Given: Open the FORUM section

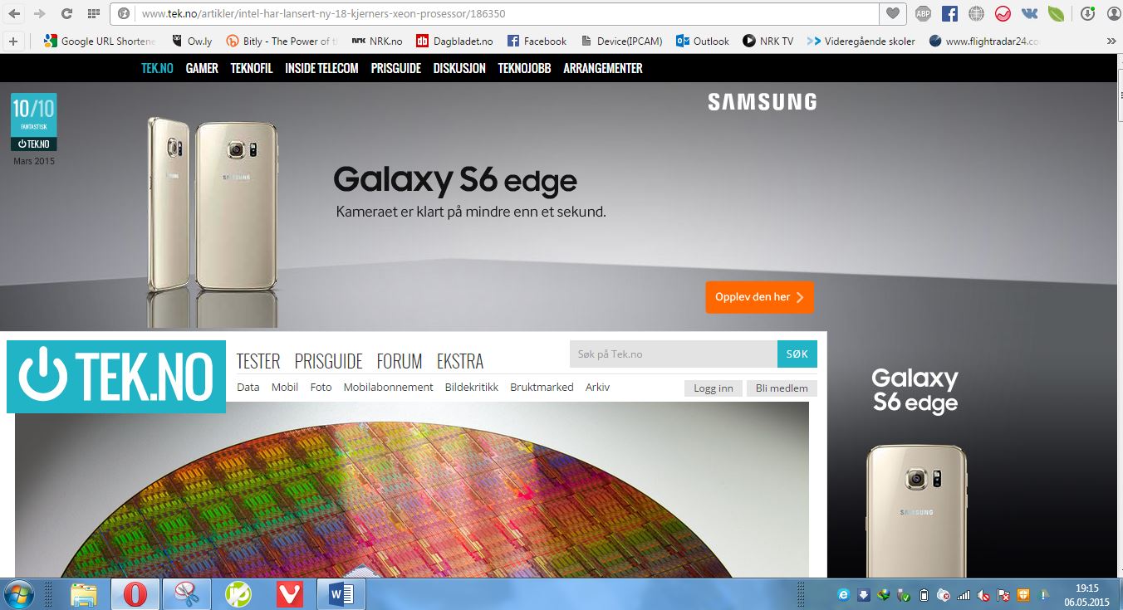Looking at the screenshot, I should click(400, 361).
